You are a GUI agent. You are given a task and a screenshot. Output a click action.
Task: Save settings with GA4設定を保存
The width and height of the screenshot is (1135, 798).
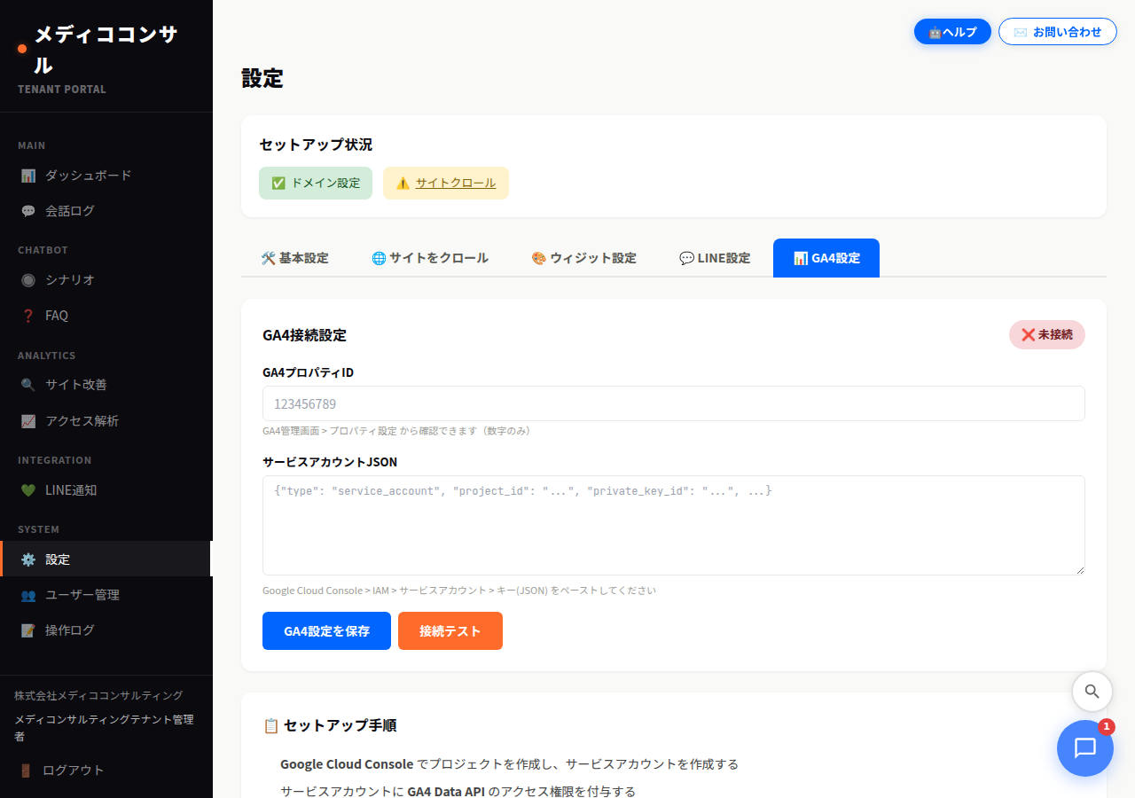click(x=326, y=630)
